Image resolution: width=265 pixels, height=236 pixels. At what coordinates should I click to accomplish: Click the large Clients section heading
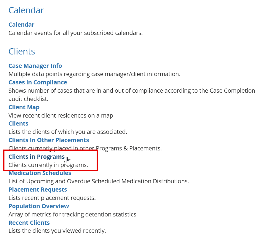22,52
